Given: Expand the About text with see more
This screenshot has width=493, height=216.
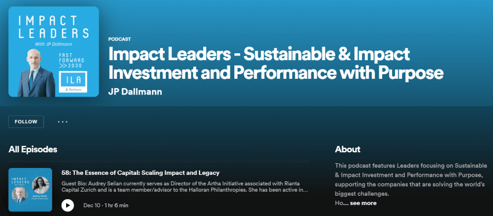Looking at the screenshot, I should coord(363,203).
